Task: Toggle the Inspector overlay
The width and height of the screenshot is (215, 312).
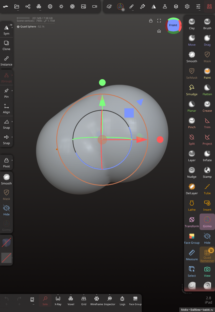Action: pos(110,301)
